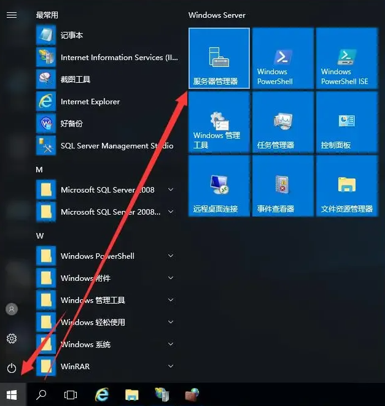Viewport: 385px width, 406px height.
Task: Click the firewall globe icon on the taskbar
Action: pyautogui.click(x=192, y=394)
